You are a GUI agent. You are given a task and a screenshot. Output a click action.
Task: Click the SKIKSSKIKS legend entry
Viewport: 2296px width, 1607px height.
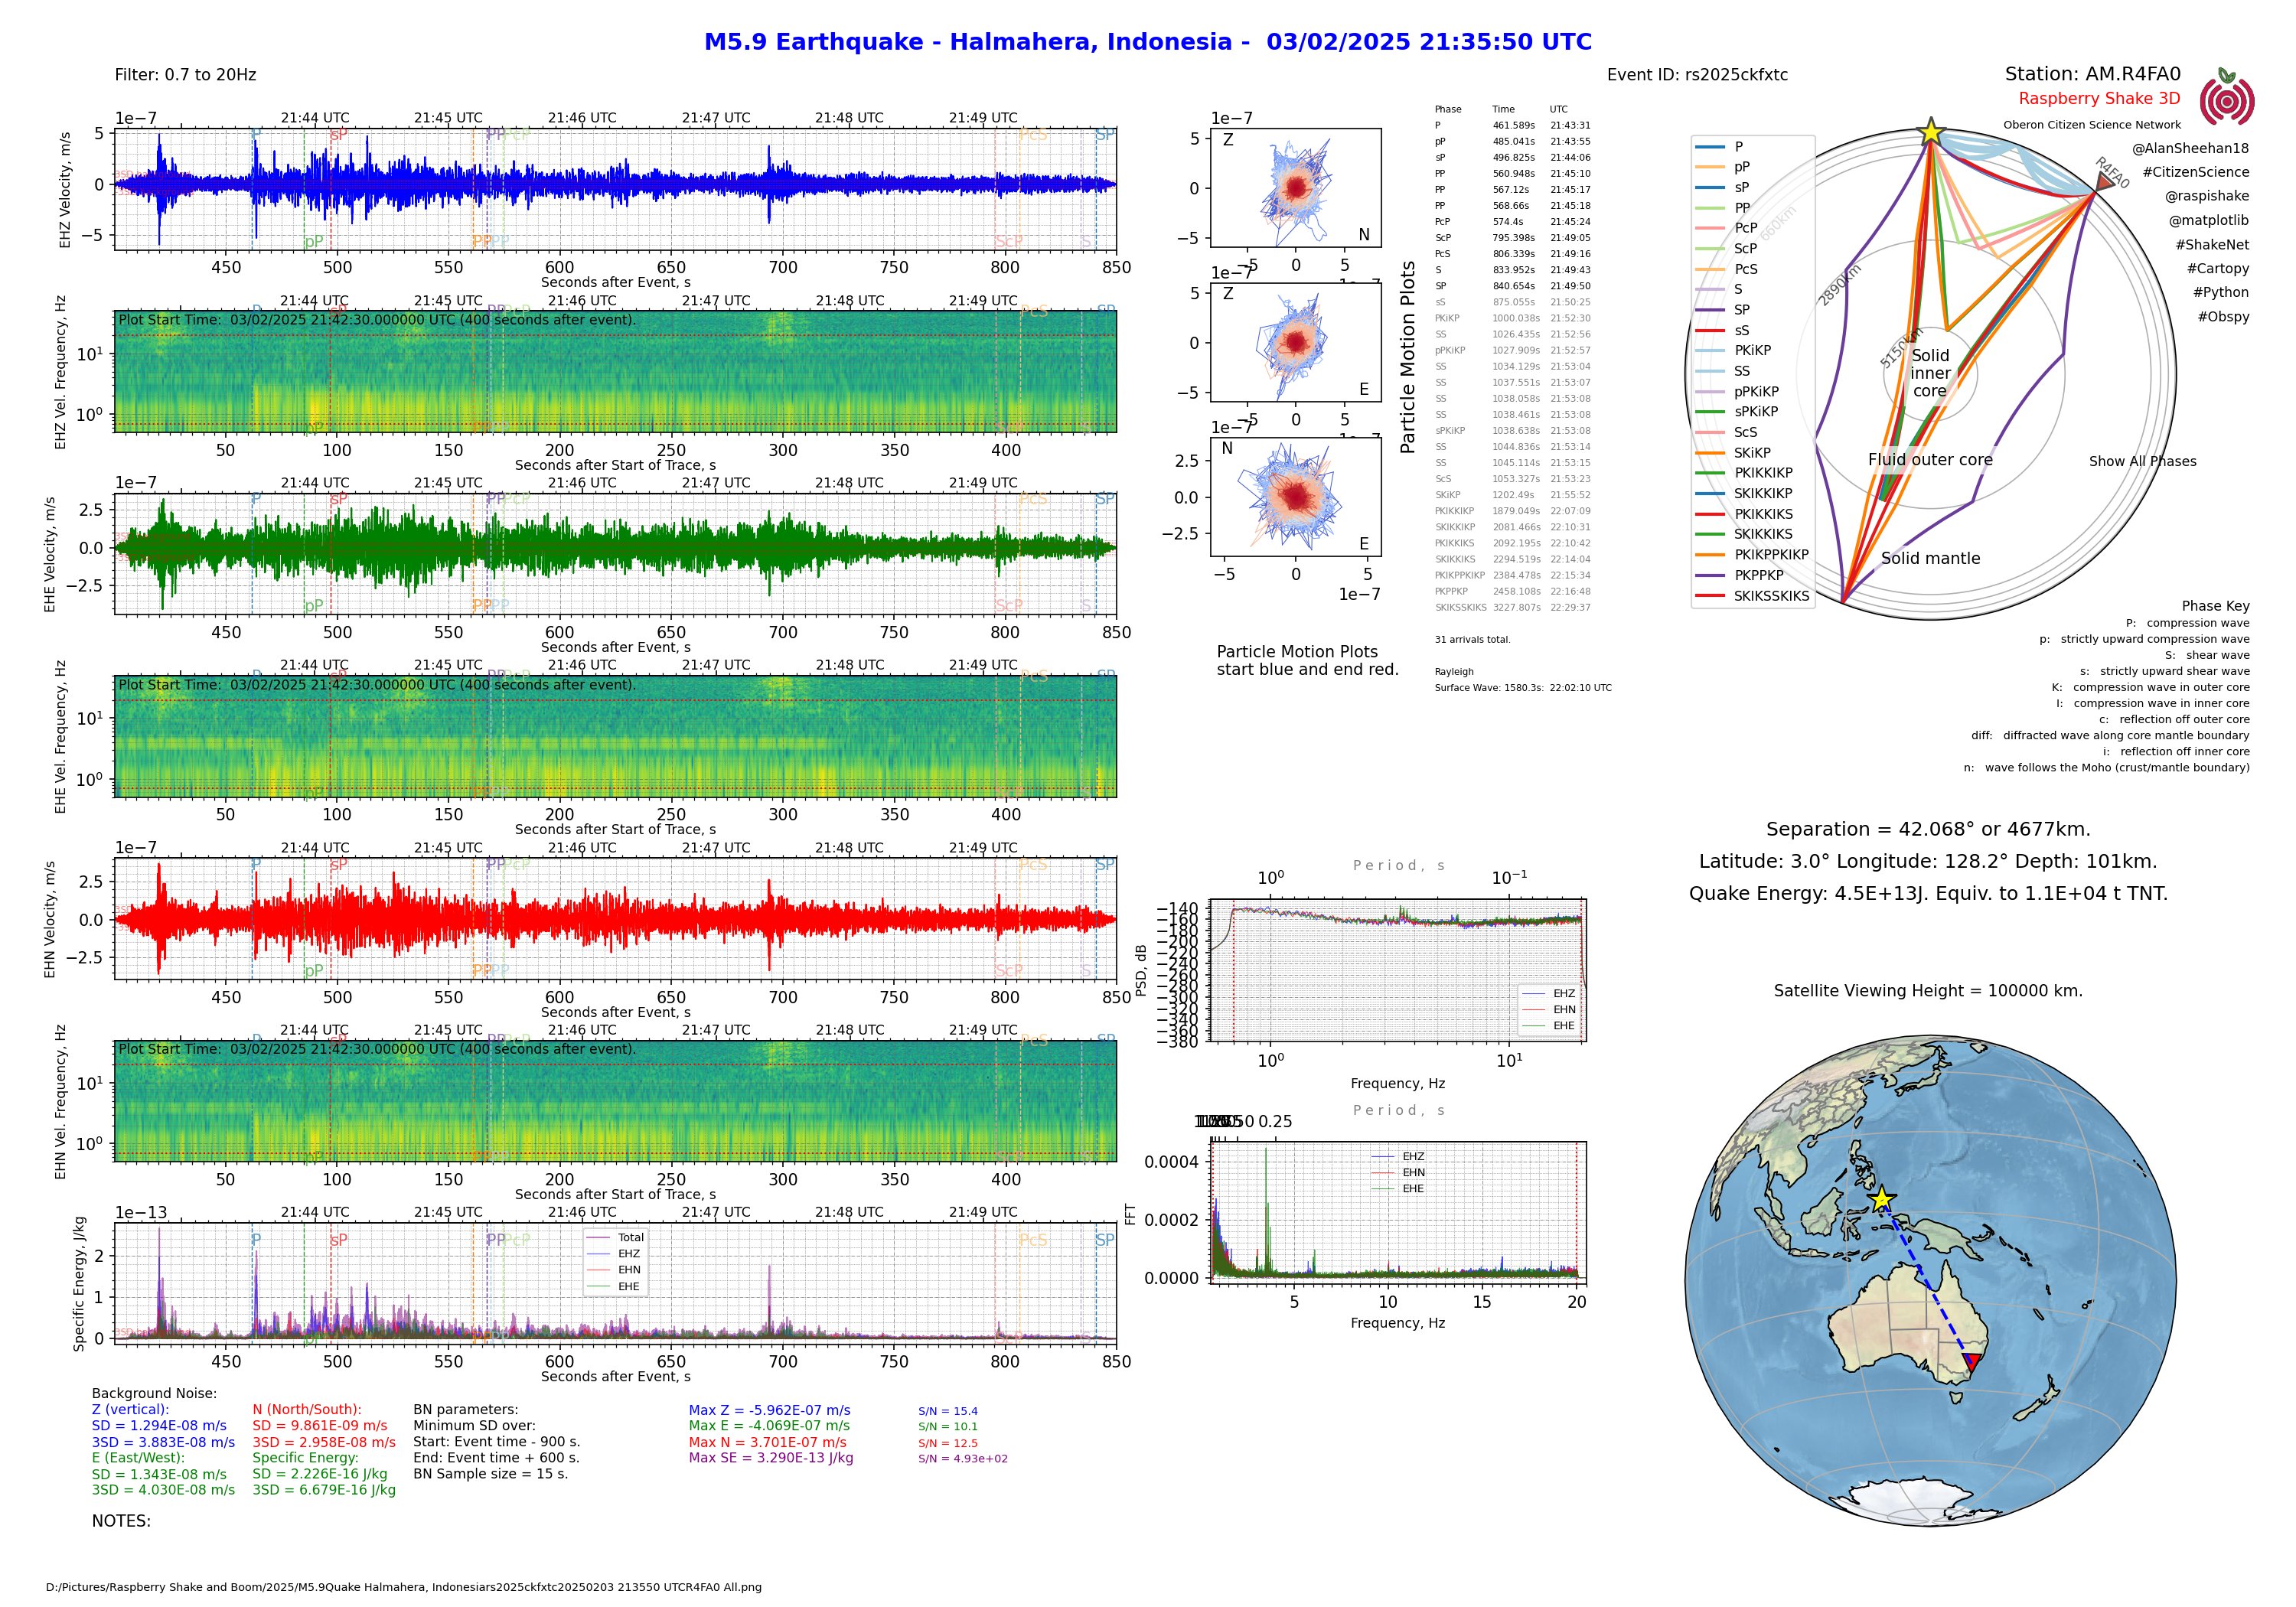(x=1771, y=596)
